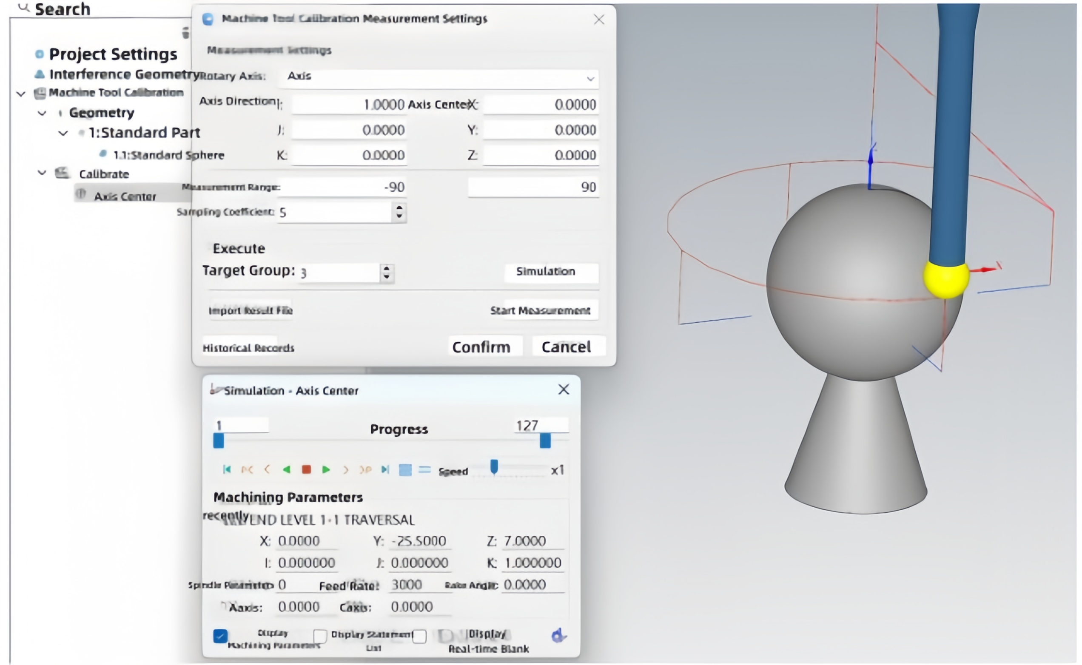Step backward one simulation move
Screen dimensions: 1082x665
[x=267, y=470]
